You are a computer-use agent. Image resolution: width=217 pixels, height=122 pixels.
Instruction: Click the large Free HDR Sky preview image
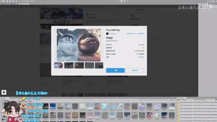pyautogui.click(x=78, y=45)
